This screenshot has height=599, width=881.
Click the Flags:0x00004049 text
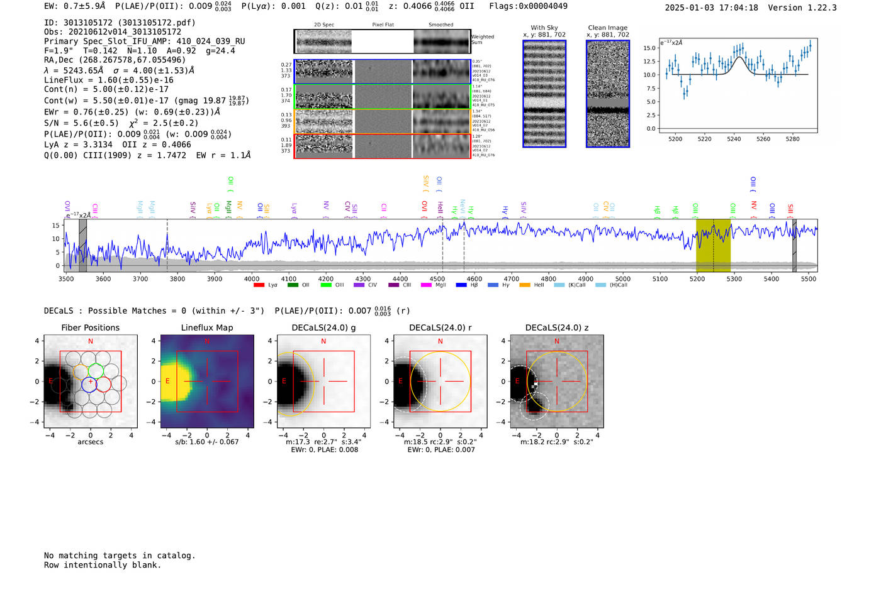click(528, 6)
